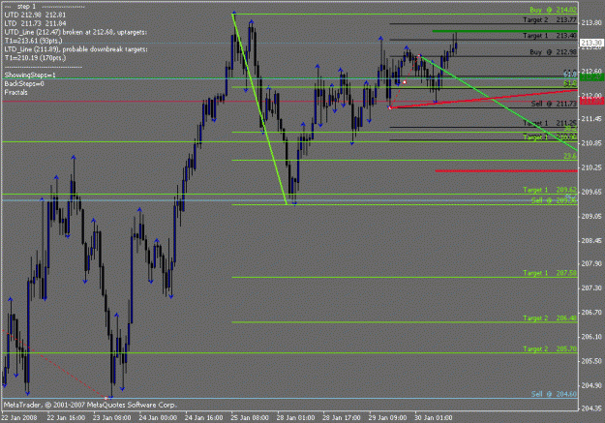The height and width of the screenshot is (423, 605).
Task: Click the 210.25 price axis value
Action: point(591,167)
